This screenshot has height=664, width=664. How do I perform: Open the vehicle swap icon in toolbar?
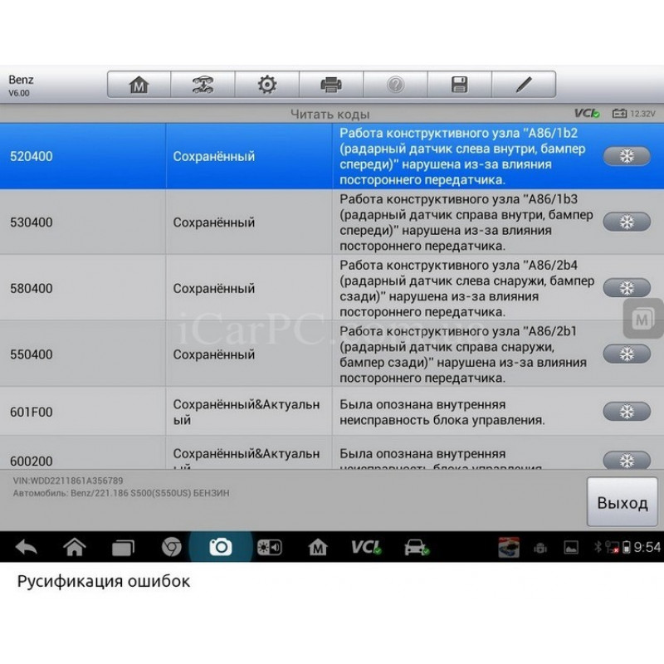[203, 85]
